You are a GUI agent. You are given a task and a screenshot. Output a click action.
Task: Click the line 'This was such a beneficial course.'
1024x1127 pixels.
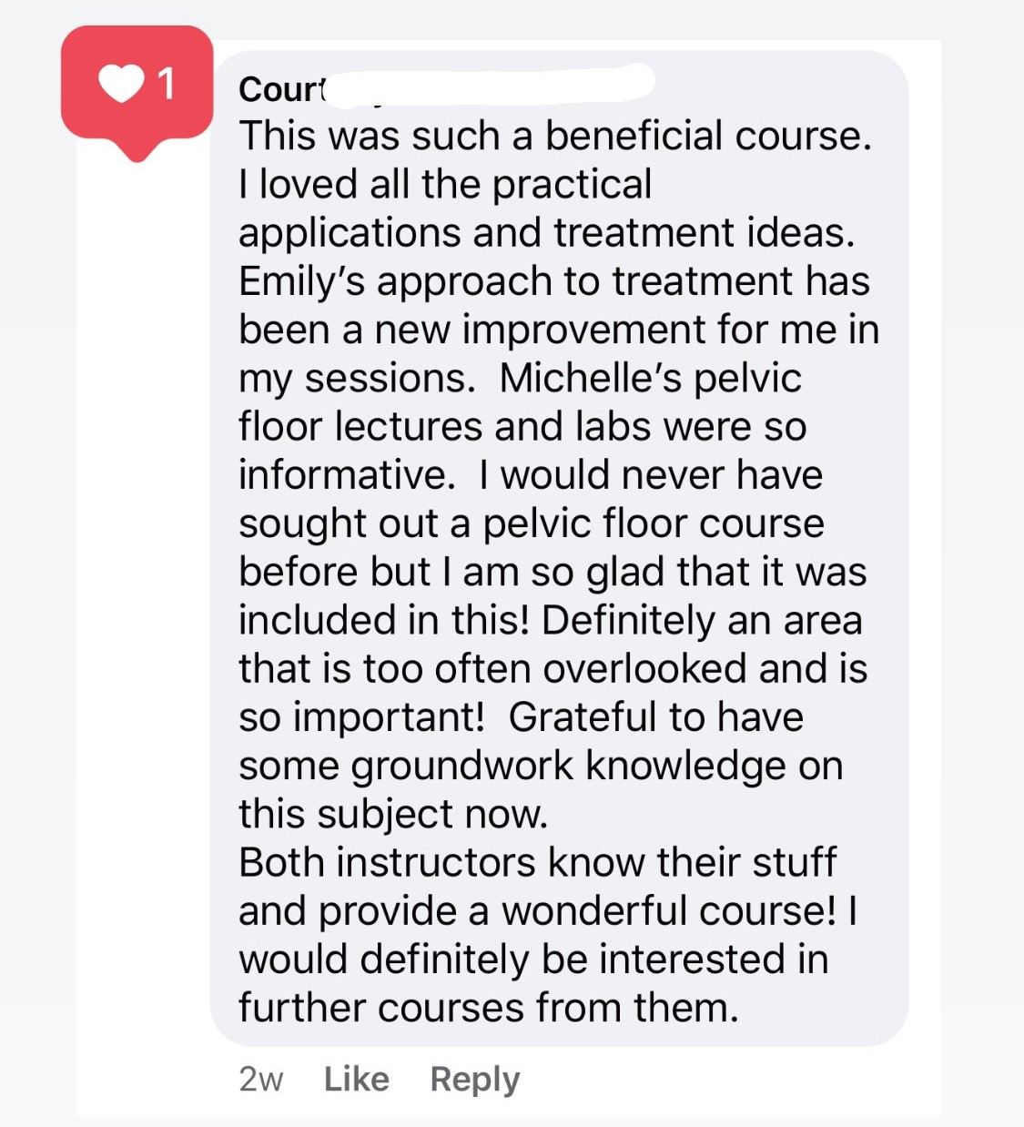point(555,137)
